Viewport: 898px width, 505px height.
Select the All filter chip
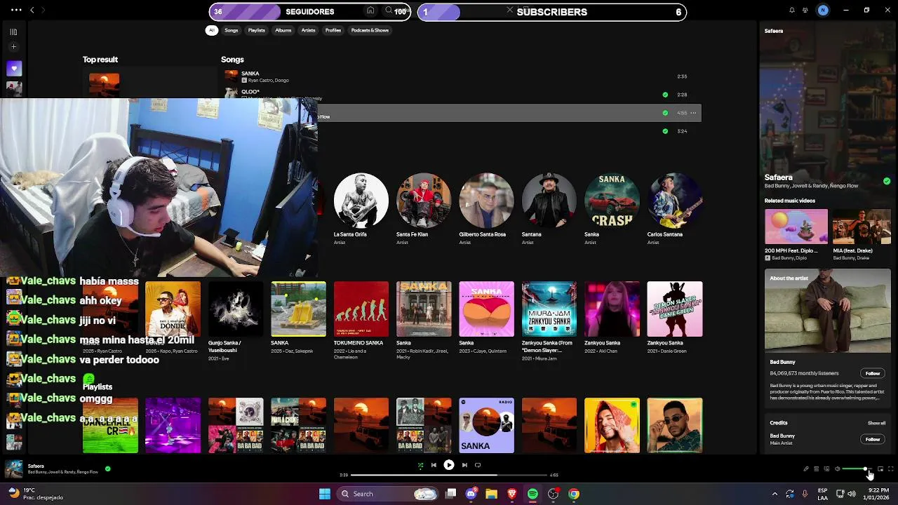click(x=211, y=30)
